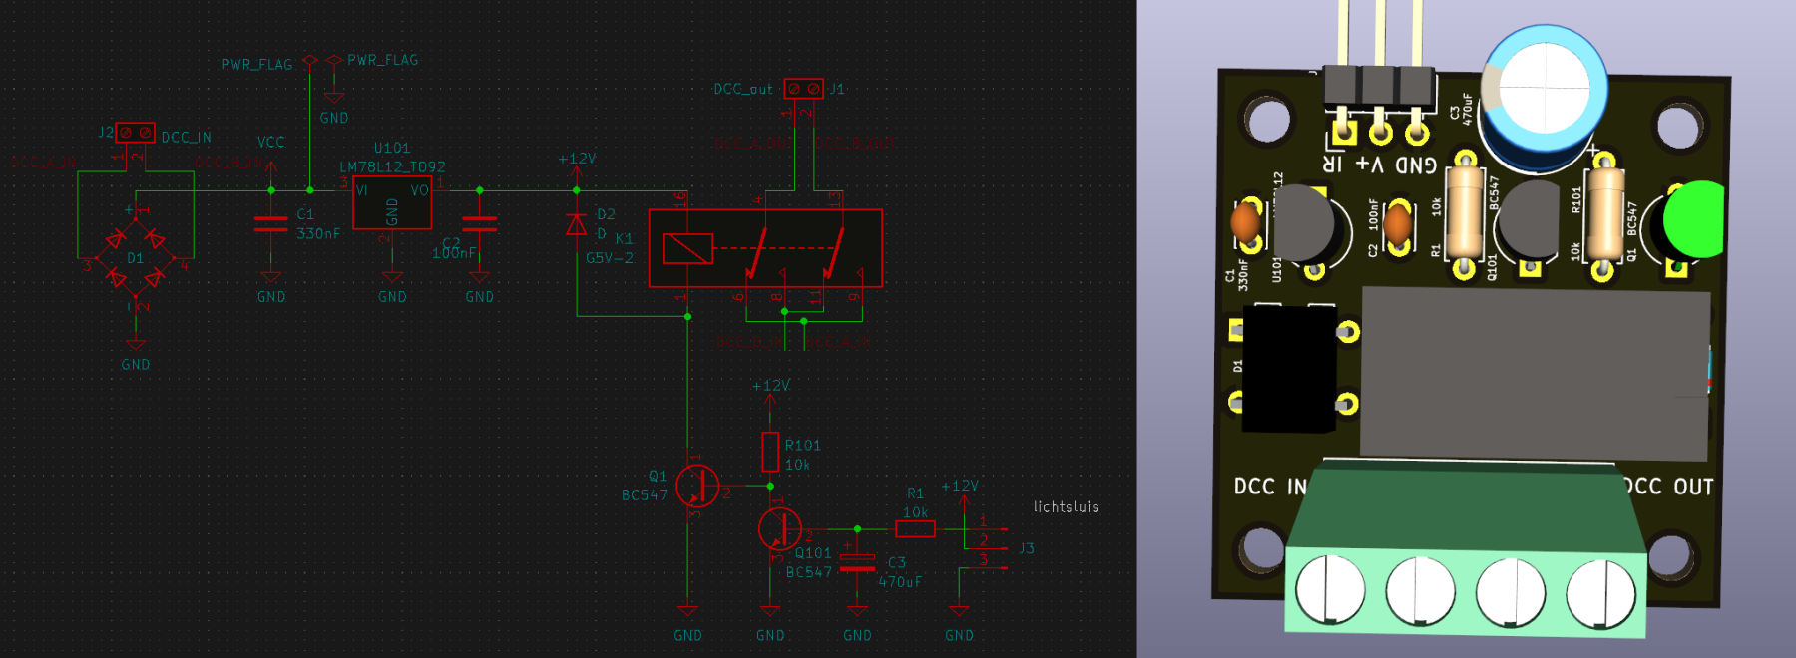Click the +12V label above D2
Viewport: 1796px width, 658px height.
pyautogui.click(x=577, y=159)
